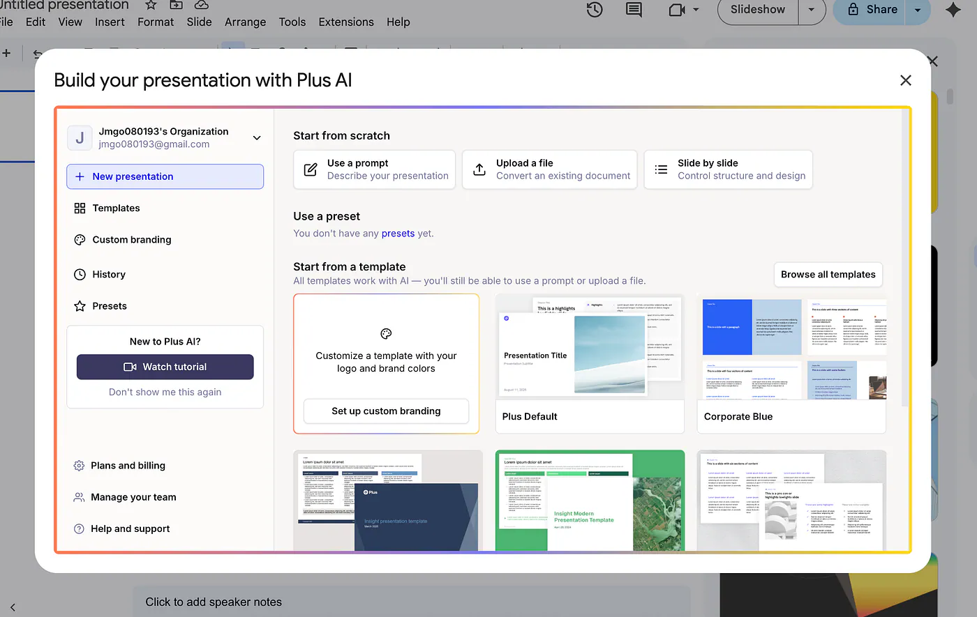Screen dimensions: 977x617
Task: Open Slideshow options dropdown arrow
Action: pos(811,10)
